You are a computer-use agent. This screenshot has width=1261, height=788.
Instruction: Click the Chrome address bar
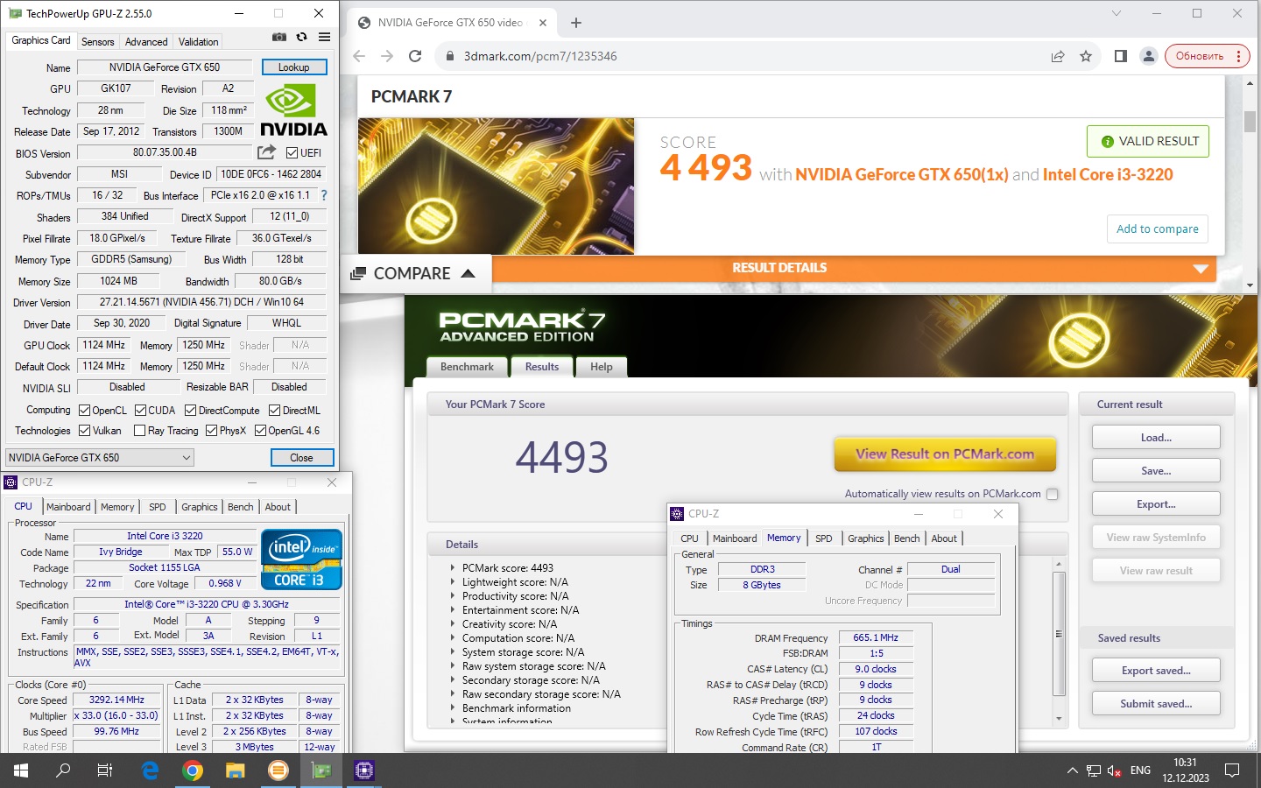click(x=744, y=56)
